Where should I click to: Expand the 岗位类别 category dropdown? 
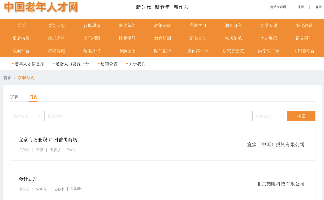pyautogui.click(x=270, y=116)
